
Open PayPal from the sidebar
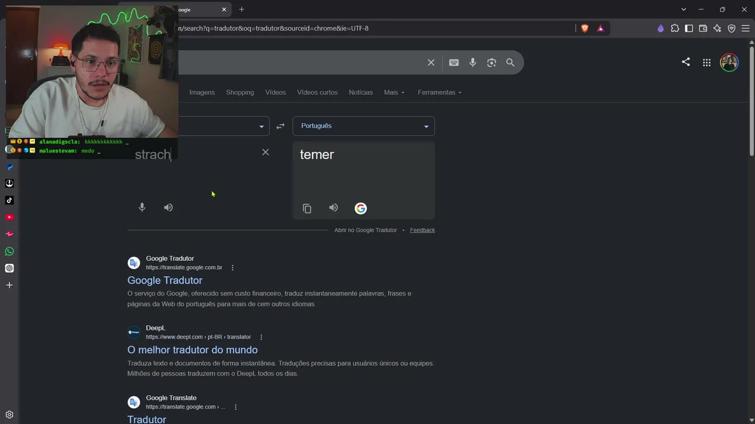pos(9,167)
